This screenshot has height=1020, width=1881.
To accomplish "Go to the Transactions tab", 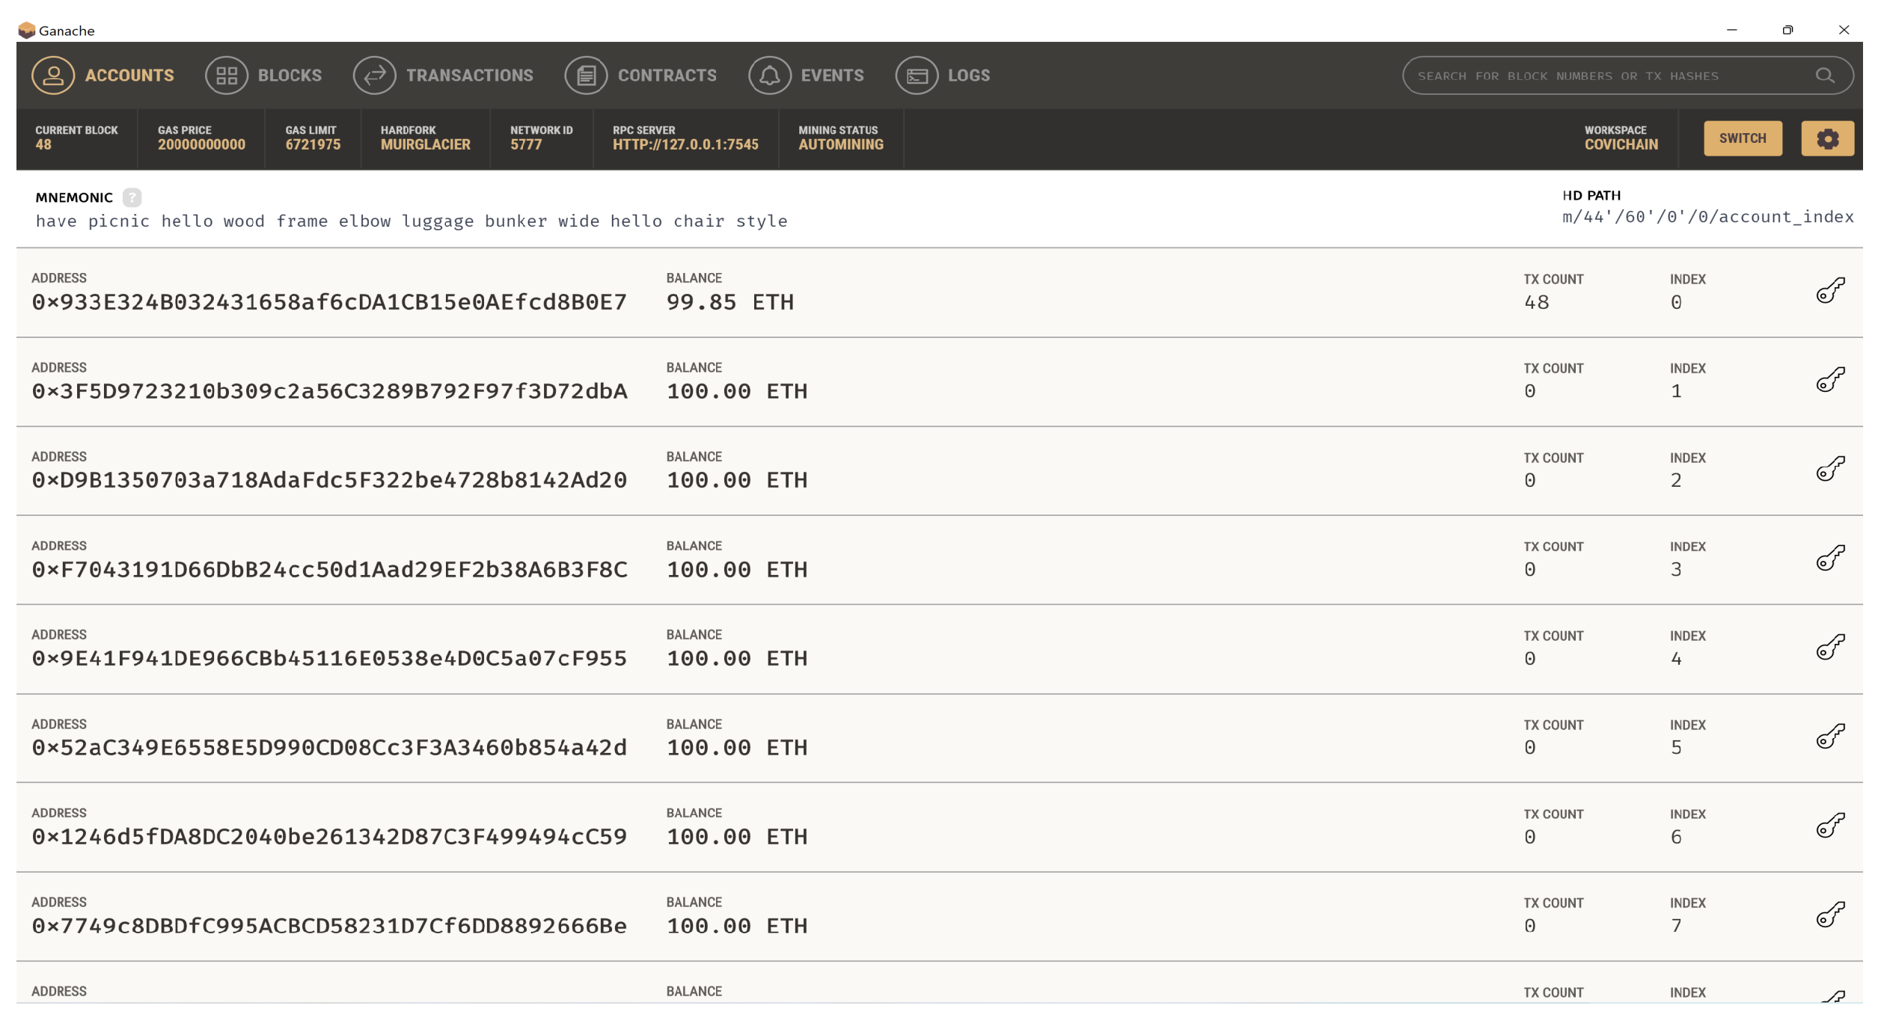I will (443, 76).
